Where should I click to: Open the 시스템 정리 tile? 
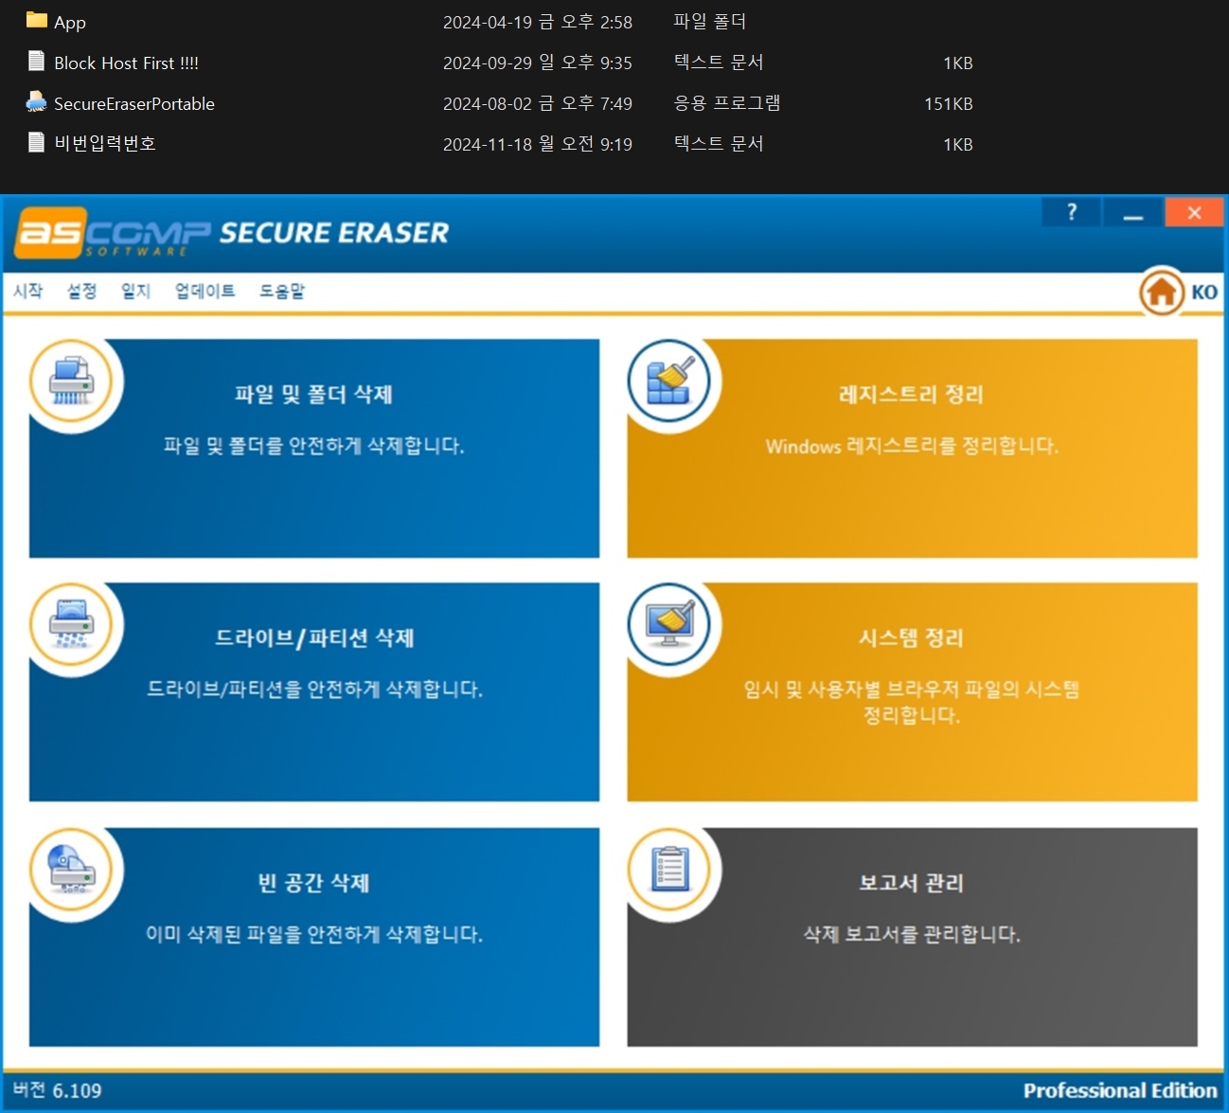click(912, 692)
